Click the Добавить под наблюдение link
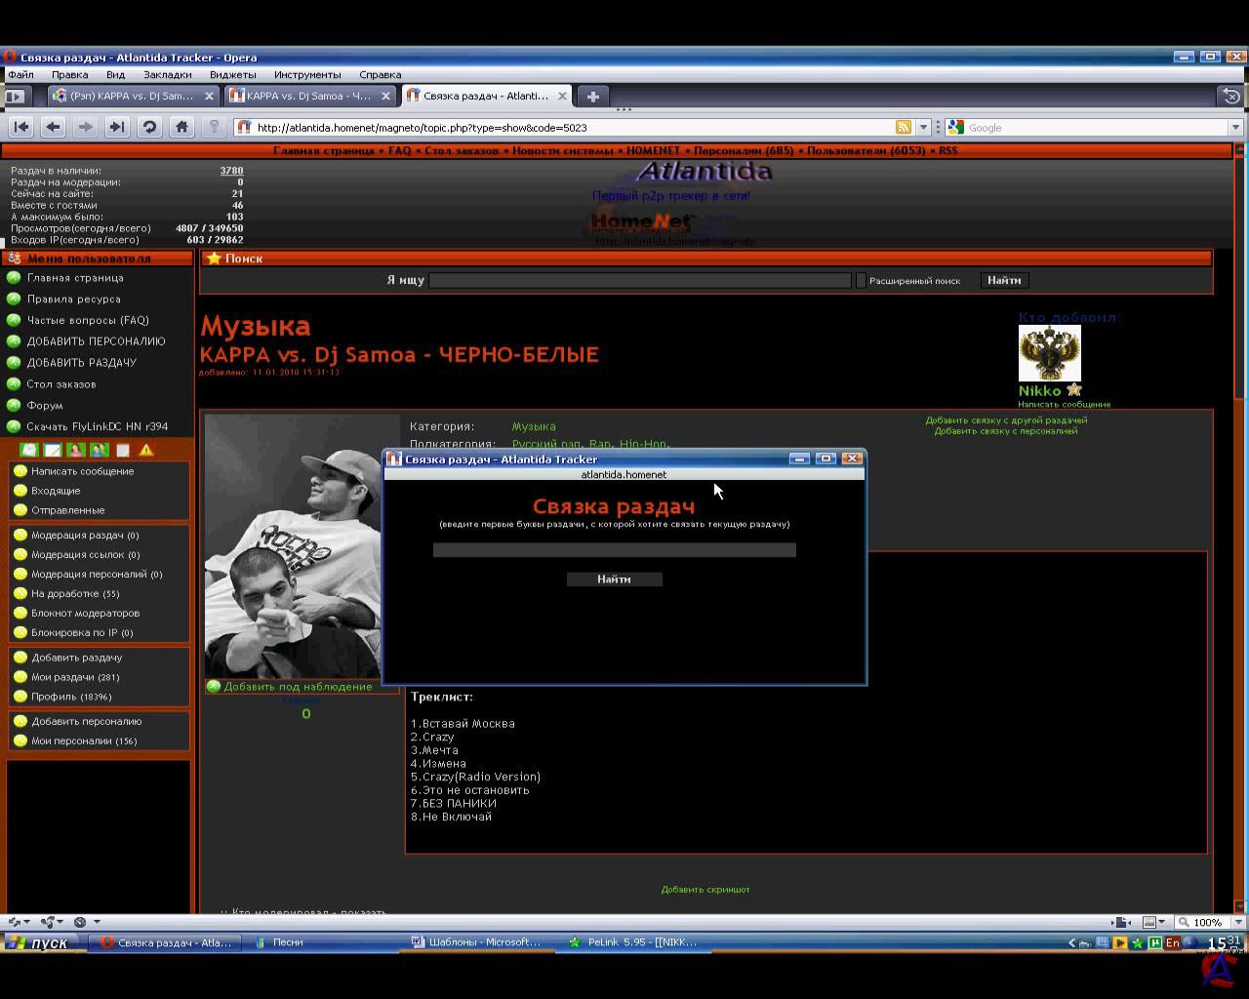The width and height of the screenshot is (1249, 999). pos(298,687)
